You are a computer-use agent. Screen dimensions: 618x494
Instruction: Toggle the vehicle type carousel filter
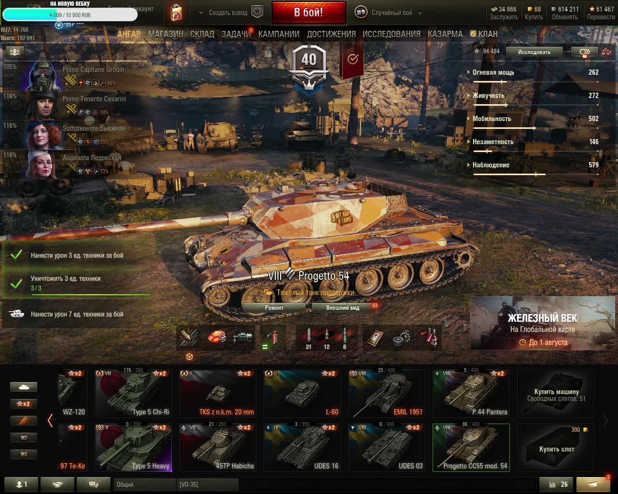click(24, 387)
